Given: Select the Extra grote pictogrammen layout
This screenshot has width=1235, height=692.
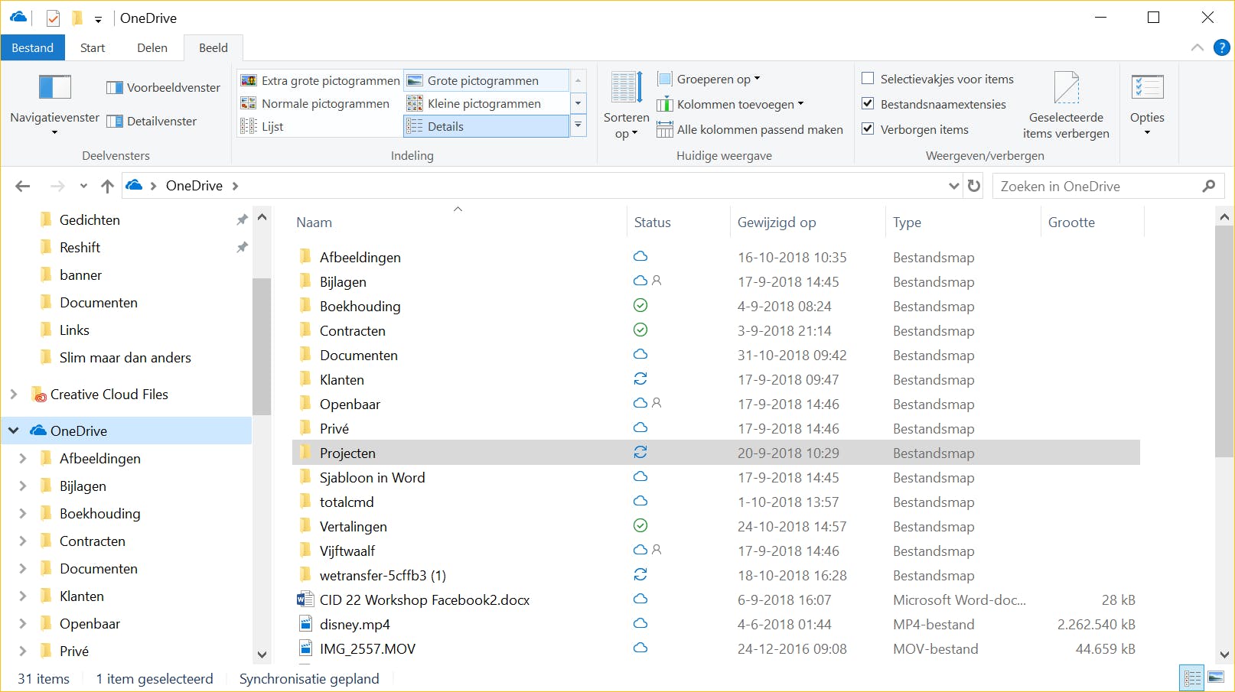Looking at the screenshot, I should point(321,80).
